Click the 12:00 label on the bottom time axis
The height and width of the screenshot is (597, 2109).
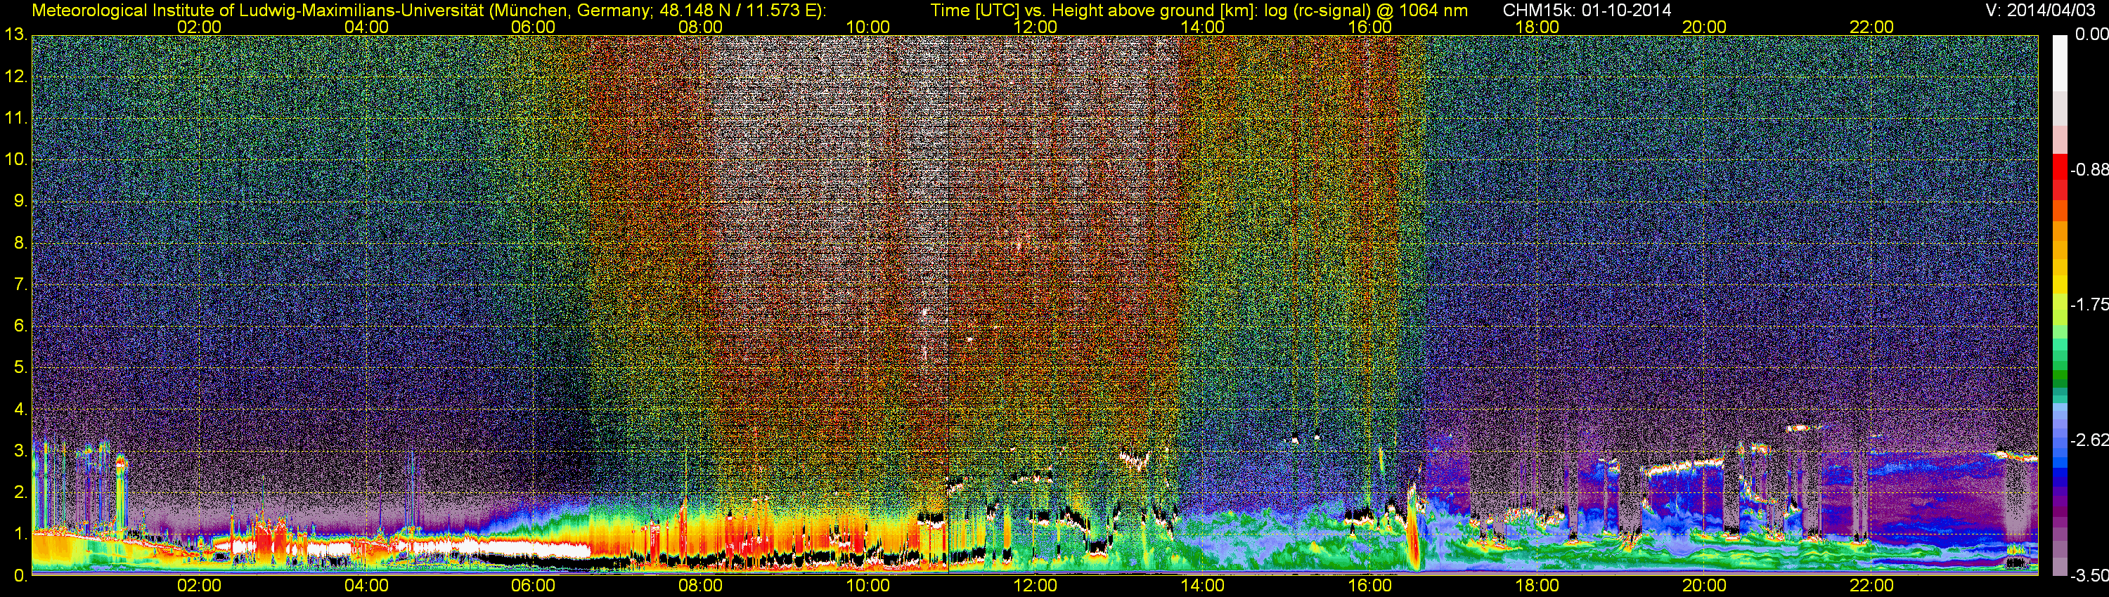[x=1035, y=586]
